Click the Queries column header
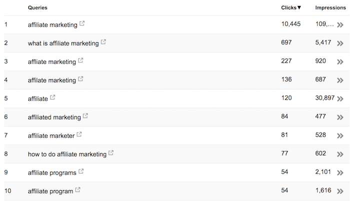 click(x=37, y=7)
